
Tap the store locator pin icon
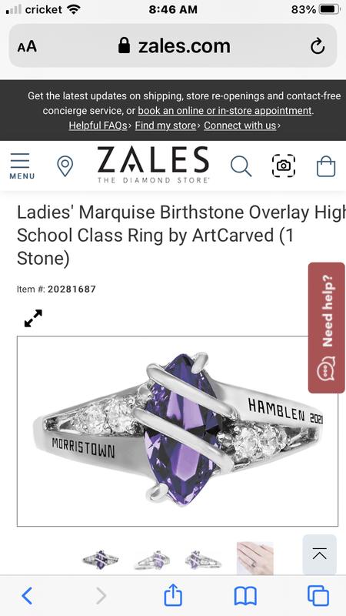(65, 166)
